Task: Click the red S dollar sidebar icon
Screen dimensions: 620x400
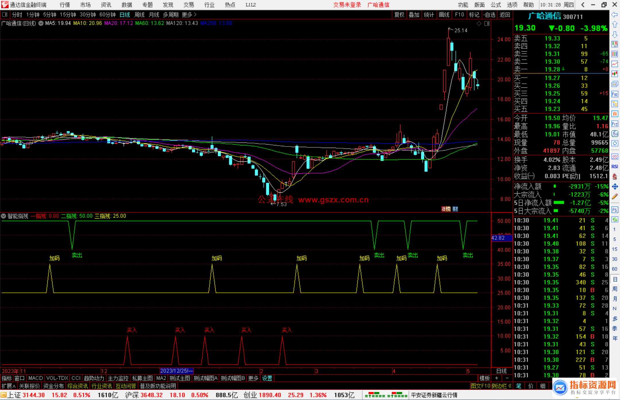Action: click(x=615, y=177)
